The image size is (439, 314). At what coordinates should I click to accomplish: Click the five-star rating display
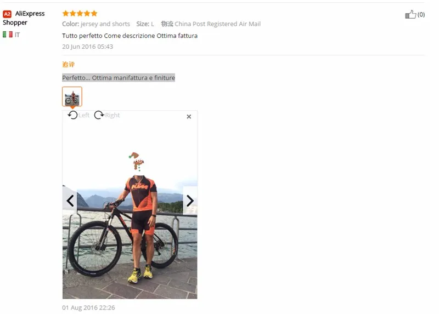click(80, 13)
